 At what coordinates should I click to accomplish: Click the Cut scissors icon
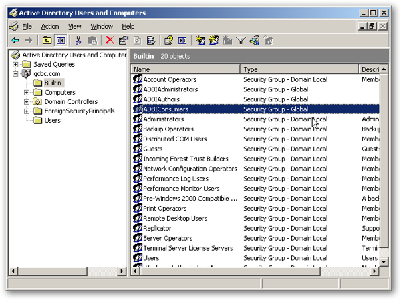tap(78, 40)
